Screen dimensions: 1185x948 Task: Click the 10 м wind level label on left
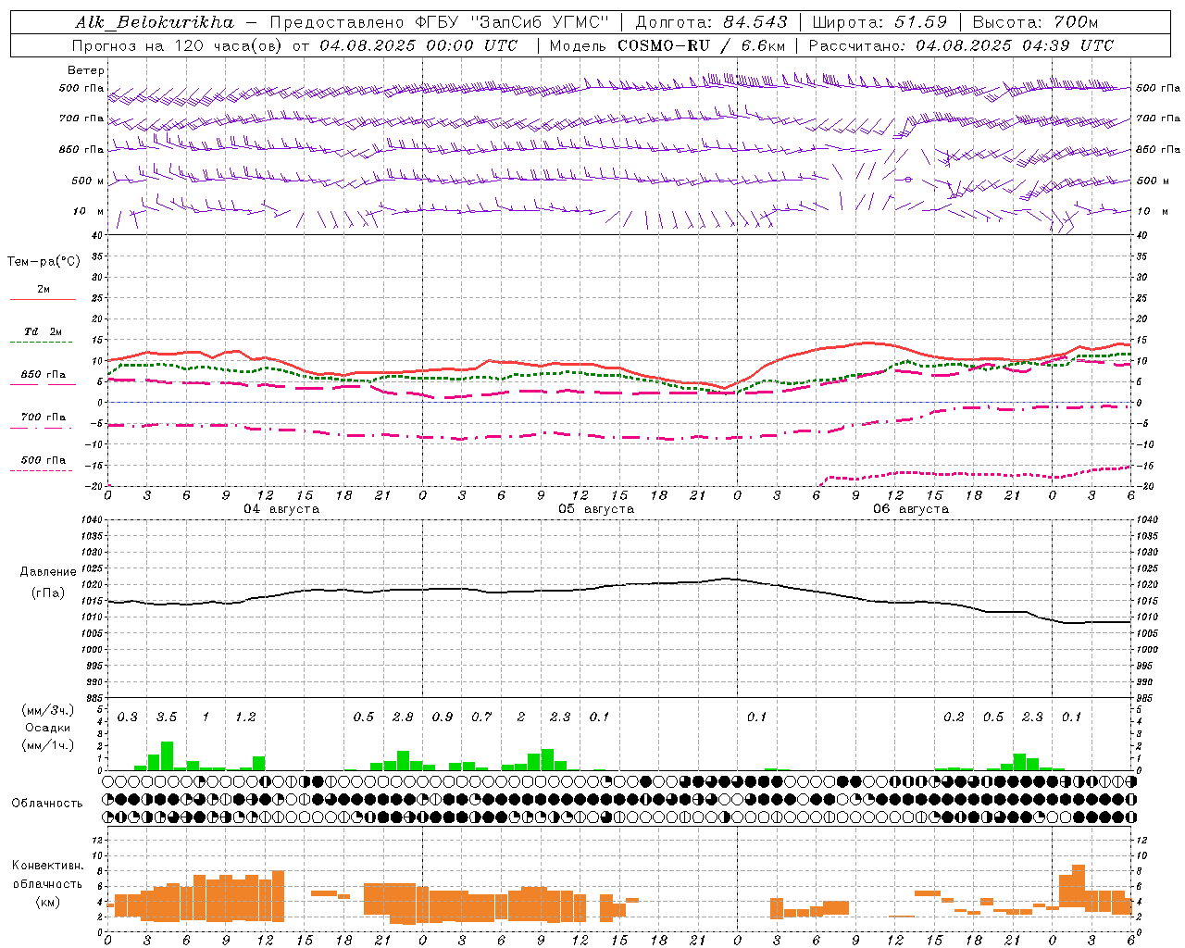(x=89, y=211)
